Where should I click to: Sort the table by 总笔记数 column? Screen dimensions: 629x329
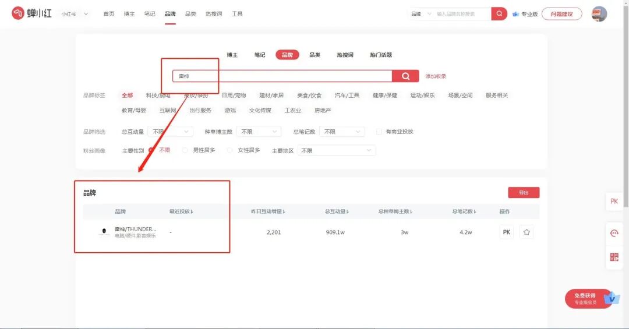click(464, 211)
